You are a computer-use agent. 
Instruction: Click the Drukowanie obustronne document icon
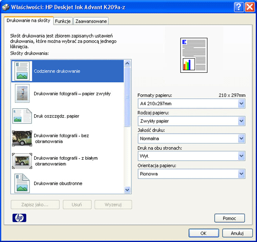click(x=22, y=183)
